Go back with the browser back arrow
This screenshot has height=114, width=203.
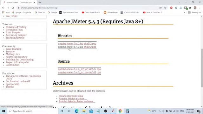3,8
